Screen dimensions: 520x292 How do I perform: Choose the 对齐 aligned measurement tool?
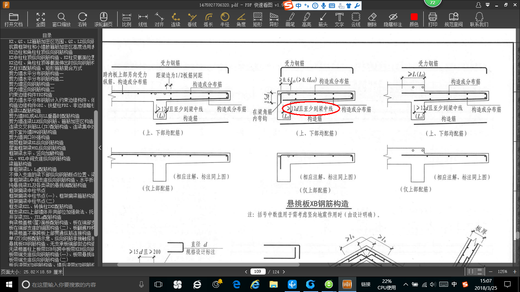159,20
